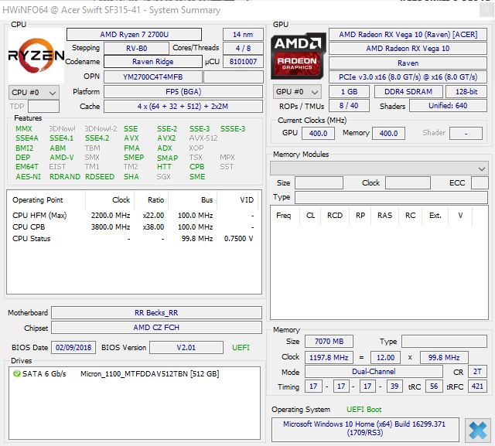The image size is (495, 446).
Task: Click the green SATA drive status icon
Action: click(16, 374)
